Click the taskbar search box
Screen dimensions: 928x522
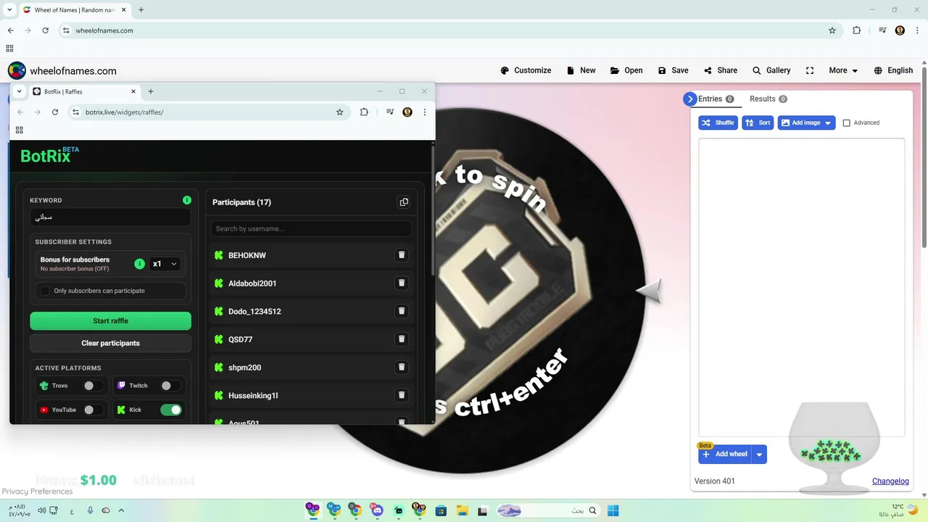(x=550, y=510)
